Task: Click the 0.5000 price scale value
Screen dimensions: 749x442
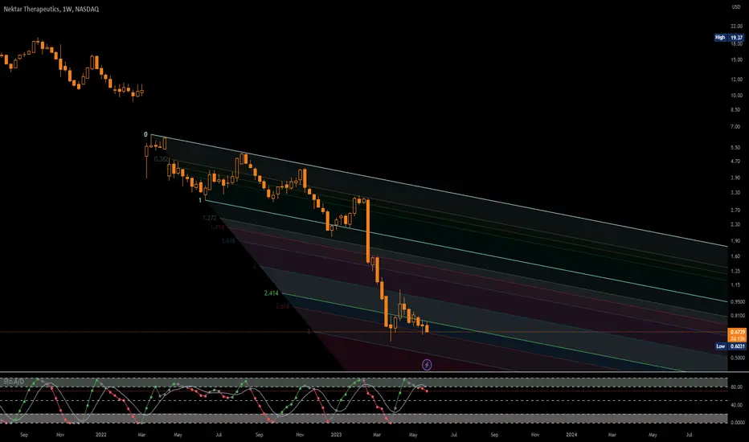Action: coord(738,358)
